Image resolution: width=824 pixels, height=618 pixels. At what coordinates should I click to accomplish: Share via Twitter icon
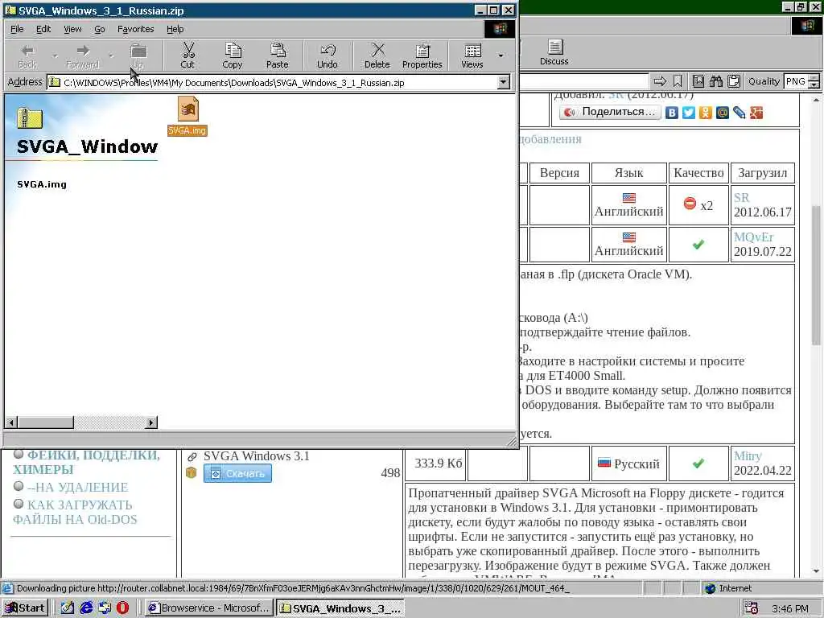pyautogui.click(x=689, y=113)
